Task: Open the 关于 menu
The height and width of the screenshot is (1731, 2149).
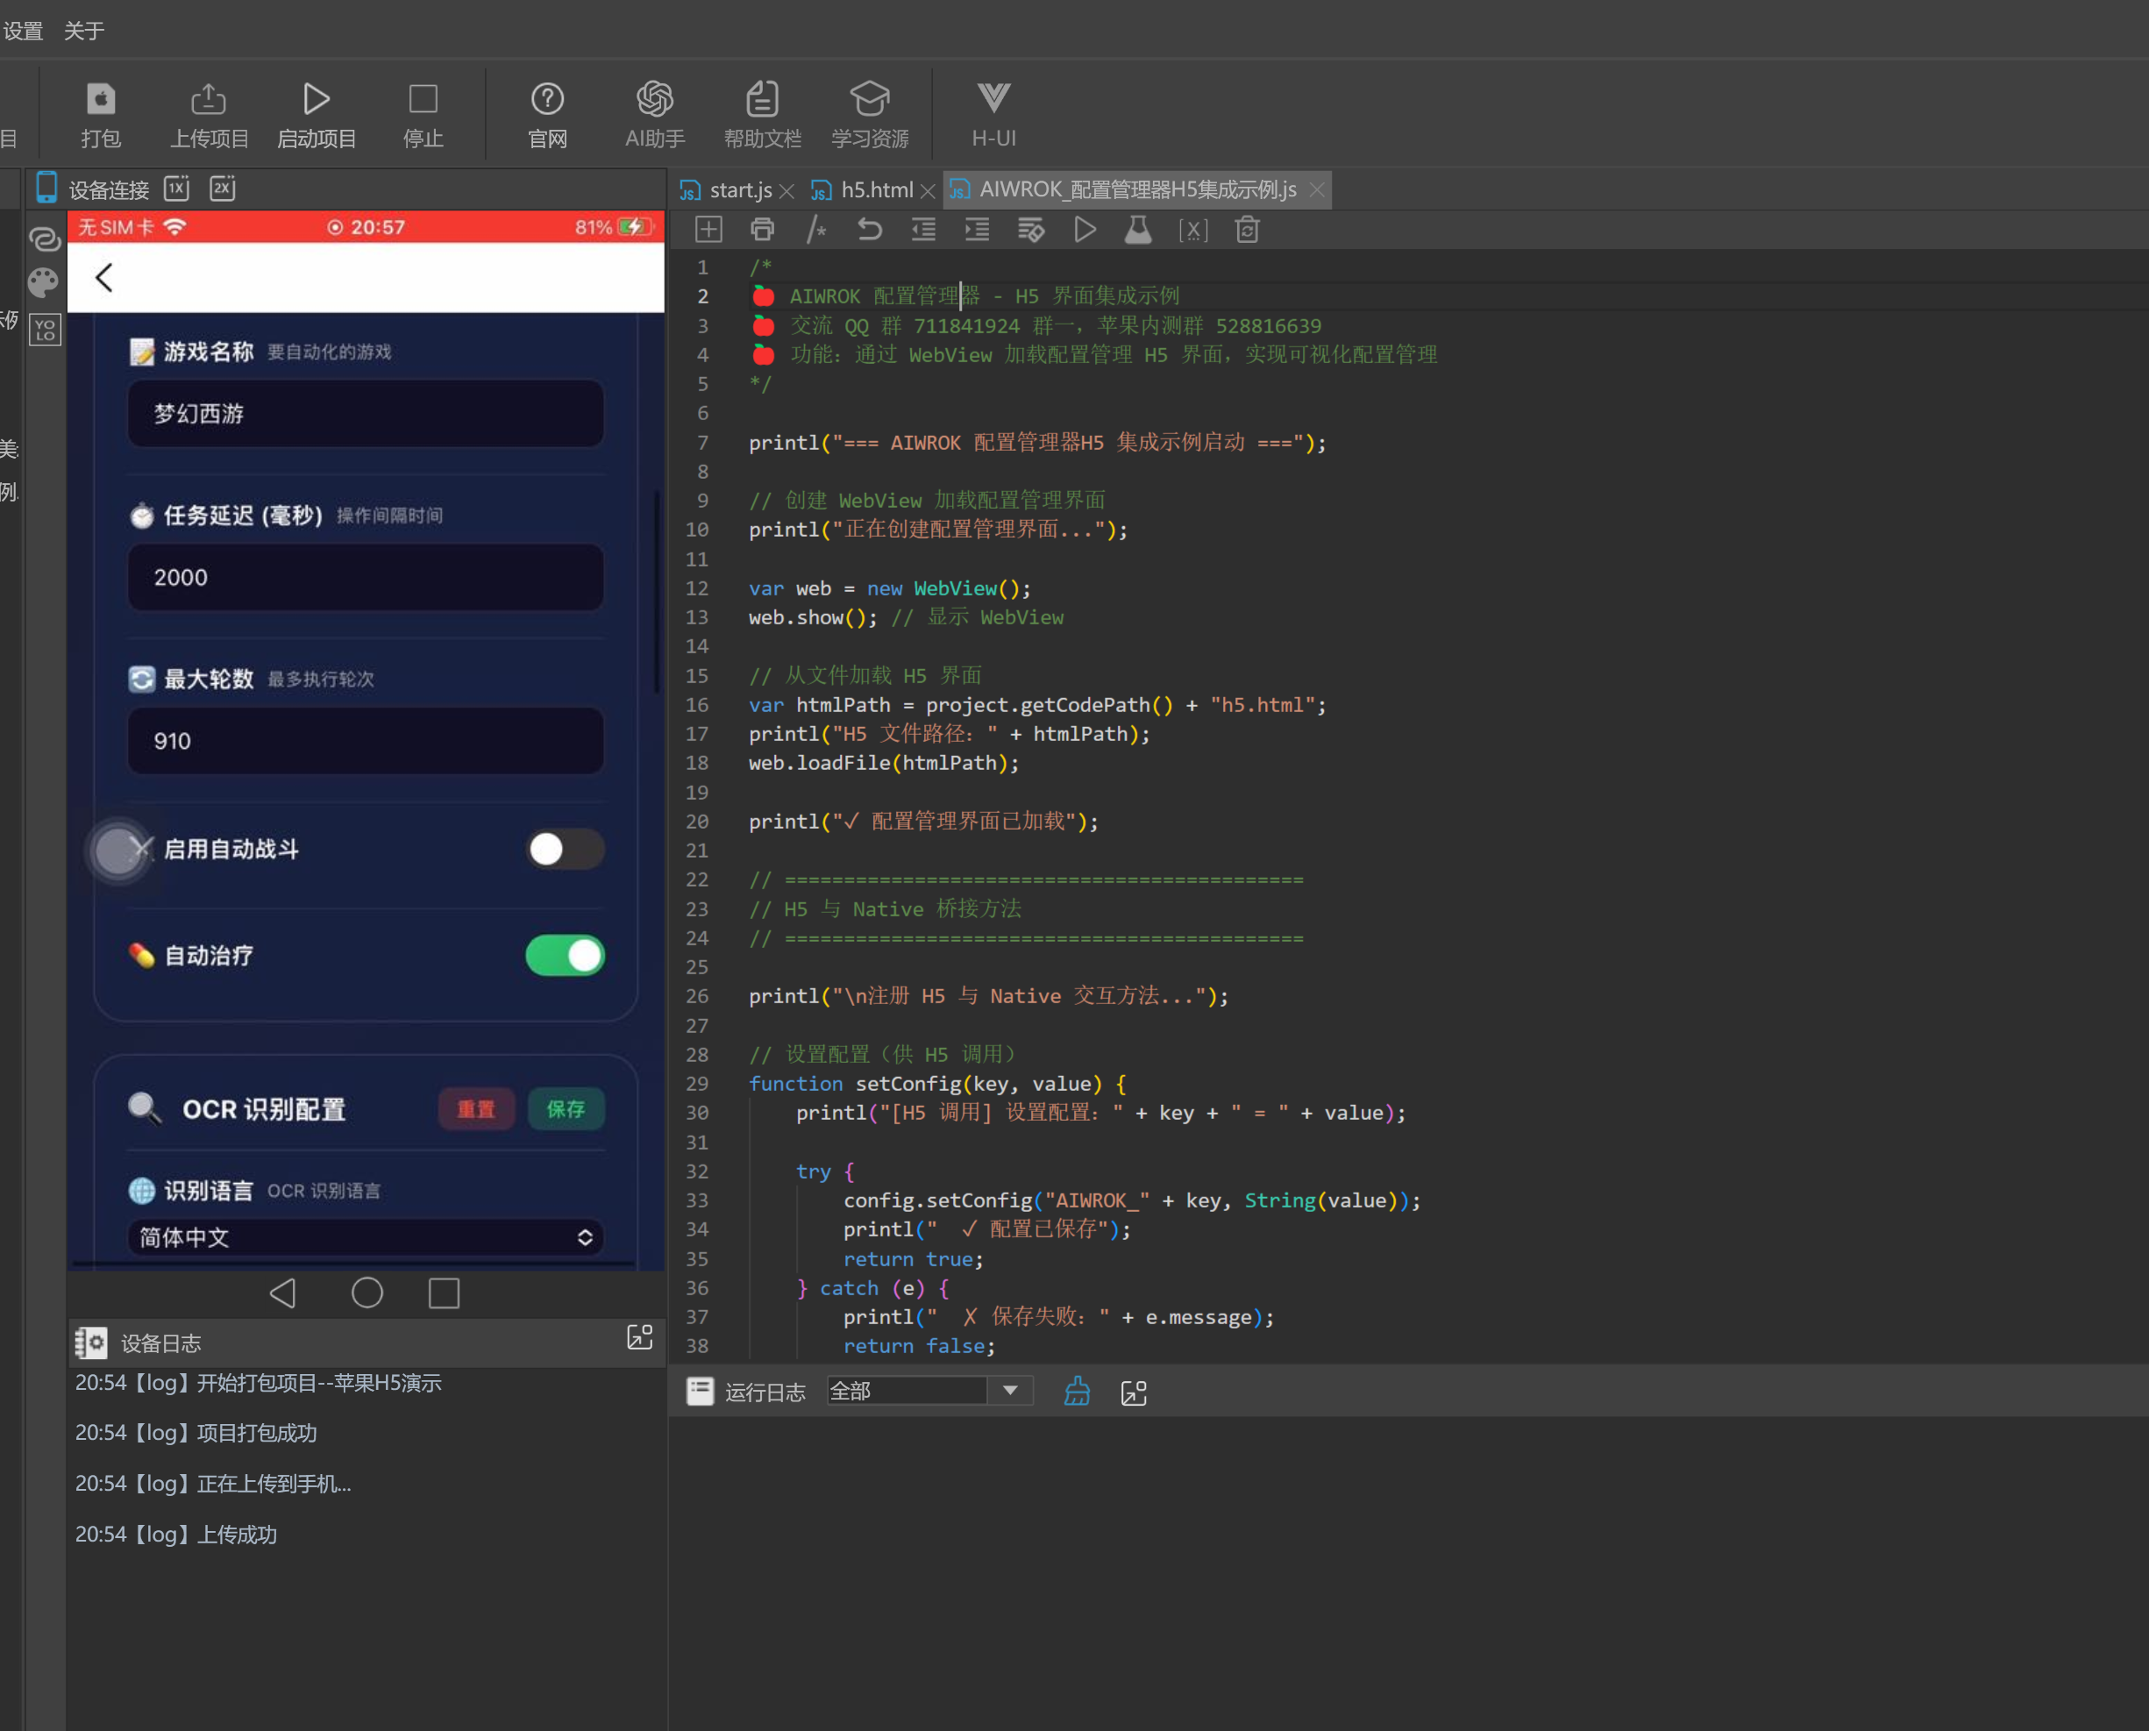Action: coord(83,31)
